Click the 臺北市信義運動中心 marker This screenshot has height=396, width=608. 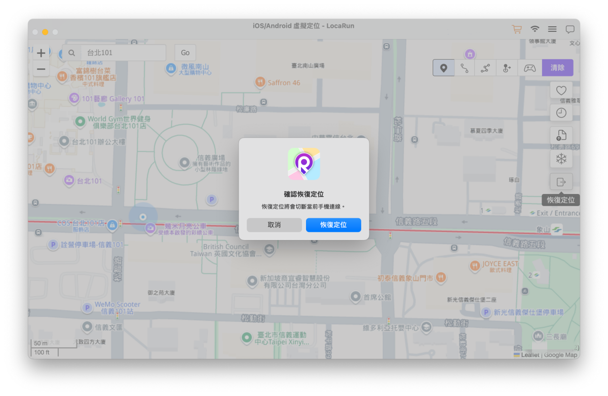pyautogui.click(x=247, y=337)
